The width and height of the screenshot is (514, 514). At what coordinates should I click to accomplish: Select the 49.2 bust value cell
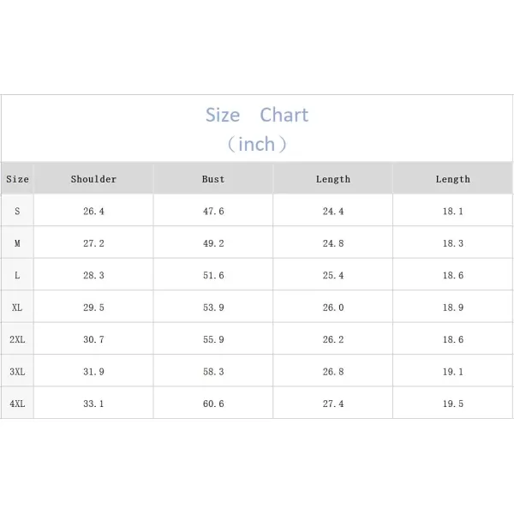[213, 243]
